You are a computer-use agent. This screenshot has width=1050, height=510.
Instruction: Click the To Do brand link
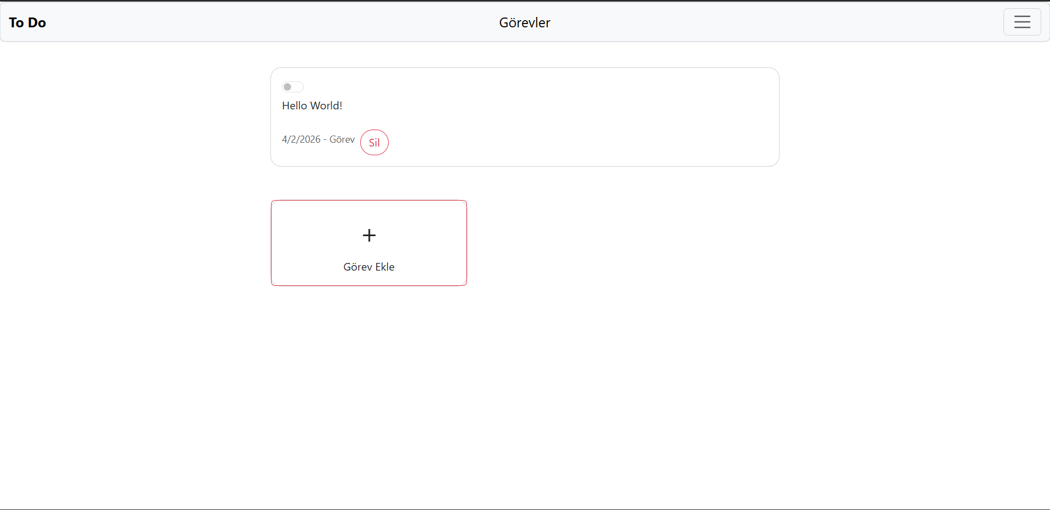point(27,22)
